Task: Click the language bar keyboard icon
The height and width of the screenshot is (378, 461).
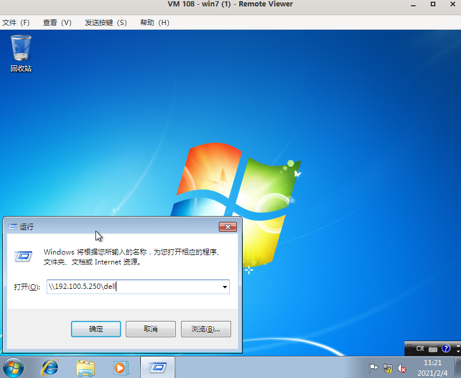Action: (x=433, y=349)
